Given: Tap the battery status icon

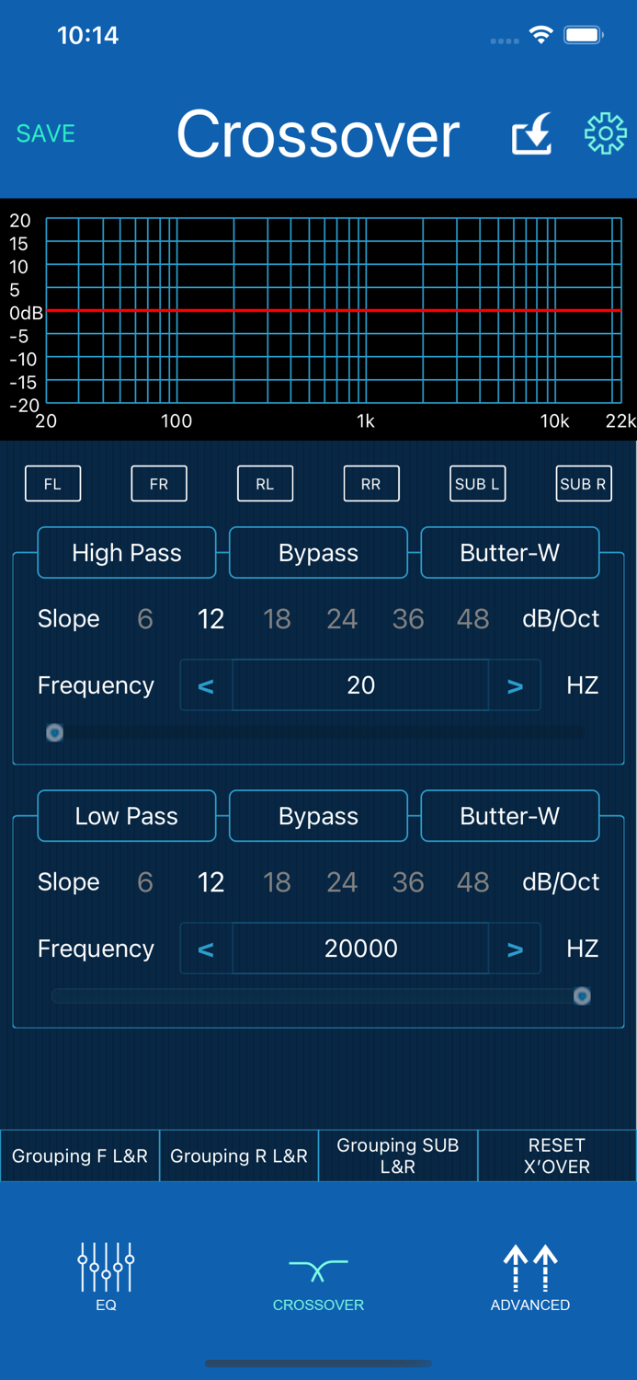Looking at the screenshot, I should coord(584,36).
